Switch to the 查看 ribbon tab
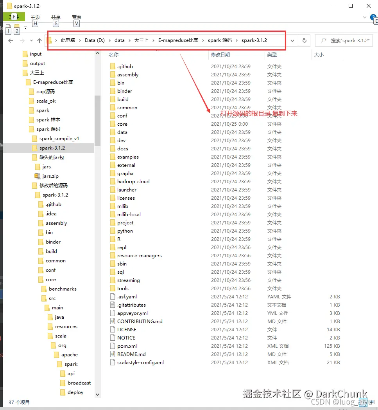The width and height of the screenshot is (378, 410). [x=77, y=17]
